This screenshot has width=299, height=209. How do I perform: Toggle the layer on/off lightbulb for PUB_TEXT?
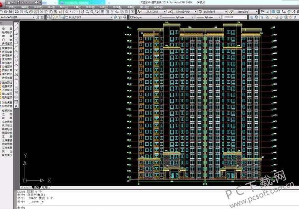pos(53,17)
